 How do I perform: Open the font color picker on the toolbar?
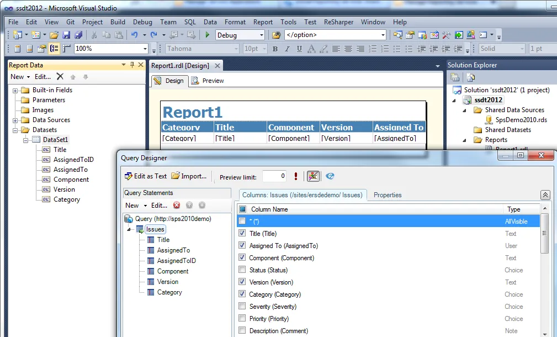tap(312, 49)
